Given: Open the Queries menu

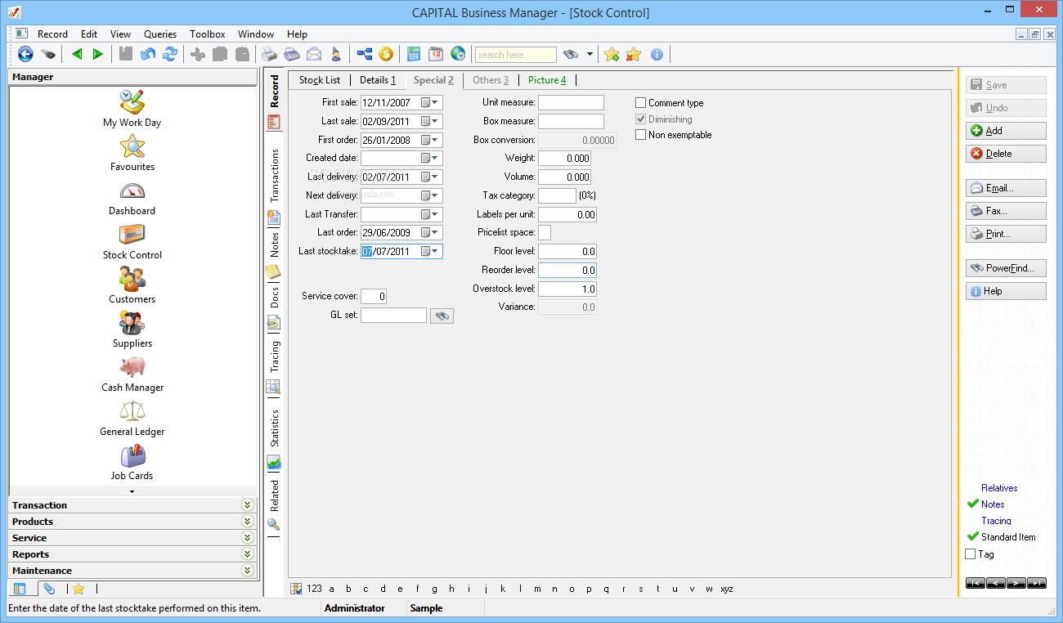Looking at the screenshot, I should click(x=160, y=34).
